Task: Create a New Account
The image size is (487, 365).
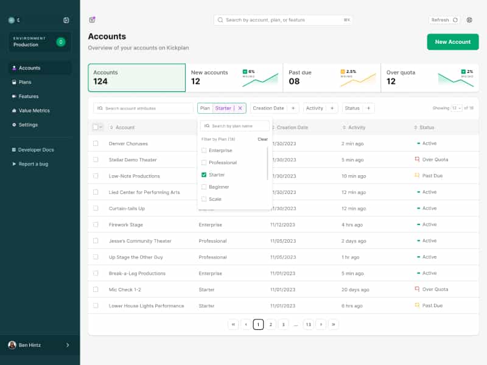Action: [x=452, y=41]
